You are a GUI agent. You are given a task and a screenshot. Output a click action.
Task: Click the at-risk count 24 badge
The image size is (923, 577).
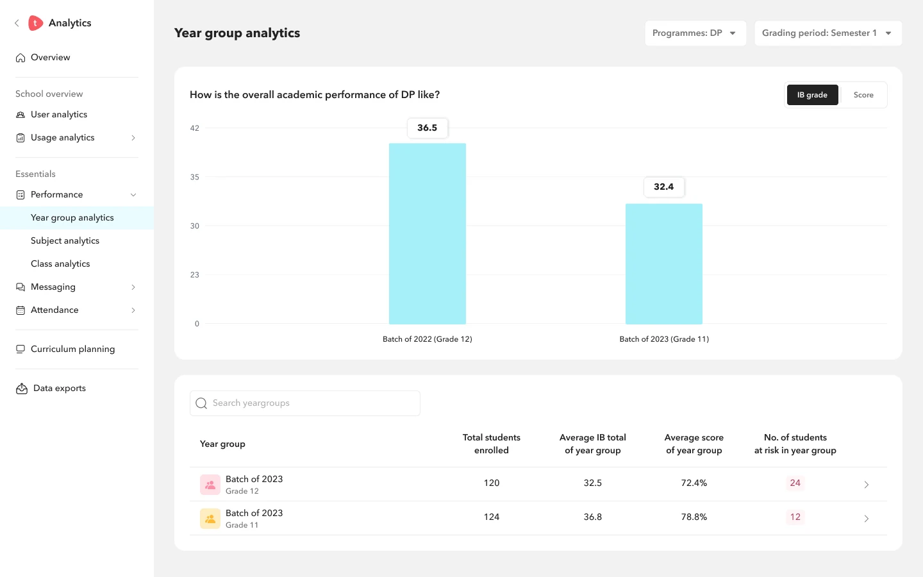(795, 483)
